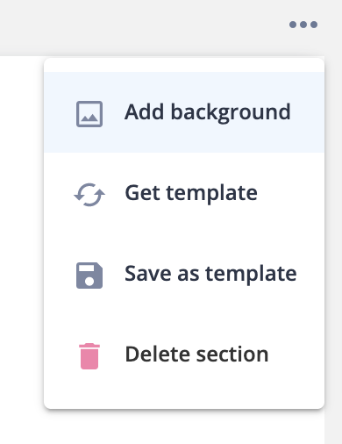This screenshot has width=342, height=444.
Task: Click the 'Delete section' text label
Action: click(x=196, y=354)
